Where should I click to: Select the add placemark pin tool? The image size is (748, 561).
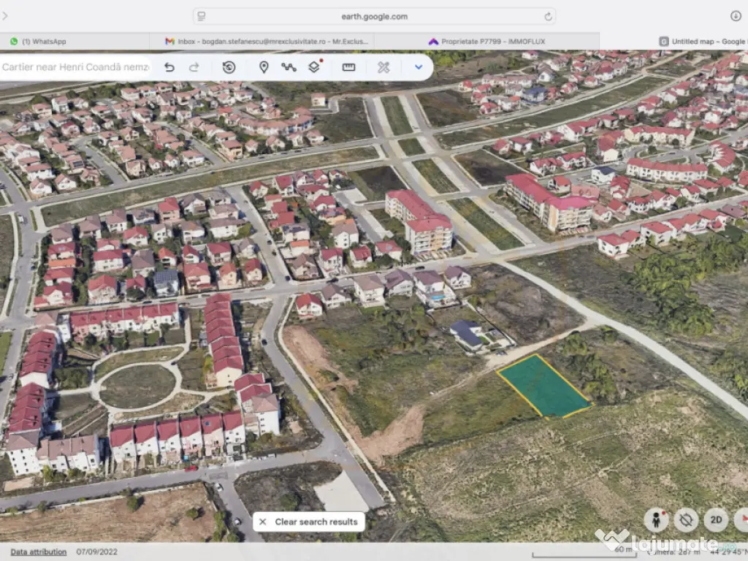tap(264, 67)
